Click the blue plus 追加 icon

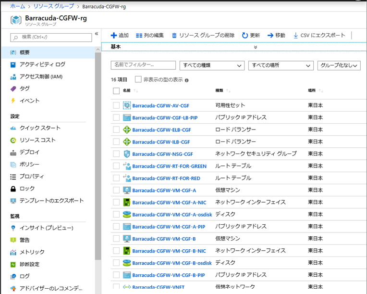point(114,36)
